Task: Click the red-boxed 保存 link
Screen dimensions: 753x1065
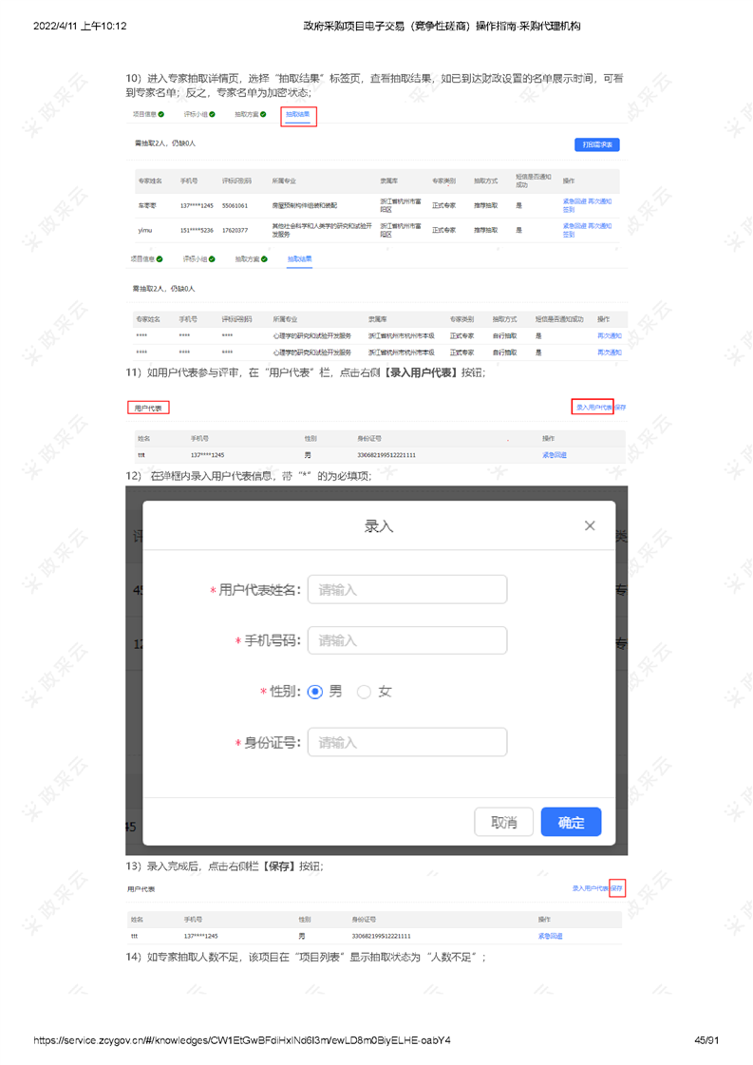Action: (617, 888)
